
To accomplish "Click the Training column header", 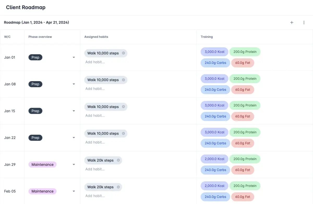I will pyautogui.click(x=207, y=37).
